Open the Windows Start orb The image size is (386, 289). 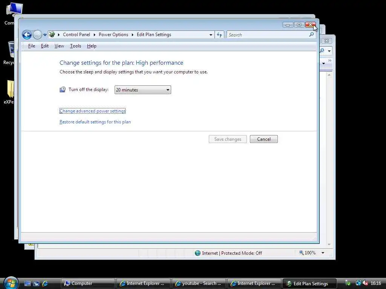[x=11, y=283]
